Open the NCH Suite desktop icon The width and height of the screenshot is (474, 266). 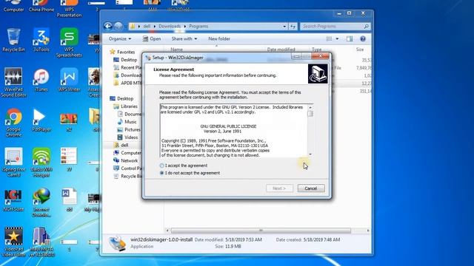[x=13, y=200]
